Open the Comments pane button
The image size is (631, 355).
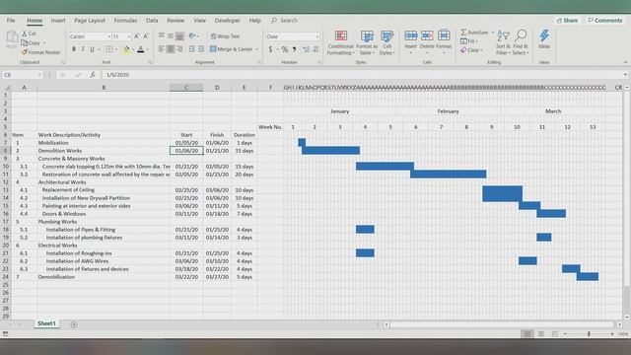[604, 20]
